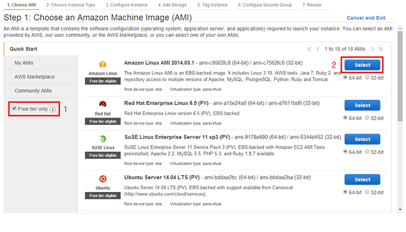This screenshot has width=406, height=232.
Task: Go to the first page of AMIs
Action: [x=310, y=49]
